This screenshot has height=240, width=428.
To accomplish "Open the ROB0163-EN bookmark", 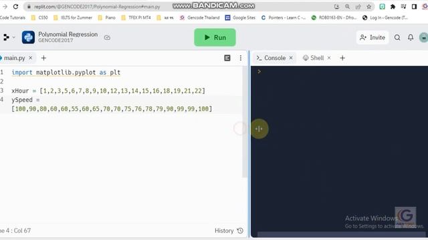I will tap(334, 18).
